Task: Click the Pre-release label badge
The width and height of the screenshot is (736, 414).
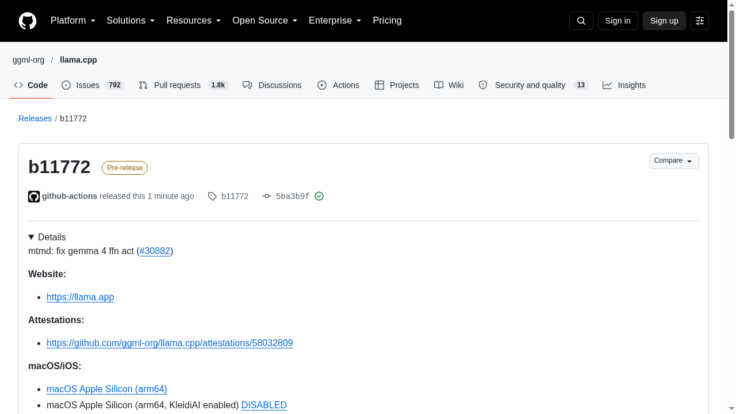Action: tap(125, 168)
